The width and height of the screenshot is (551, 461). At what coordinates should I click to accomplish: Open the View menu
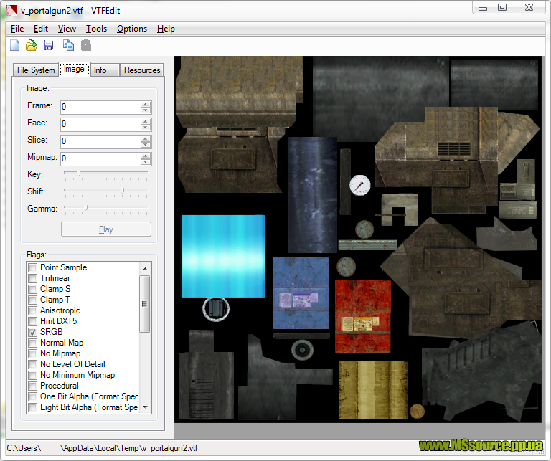pyautogui.click(x=67, y=29)
